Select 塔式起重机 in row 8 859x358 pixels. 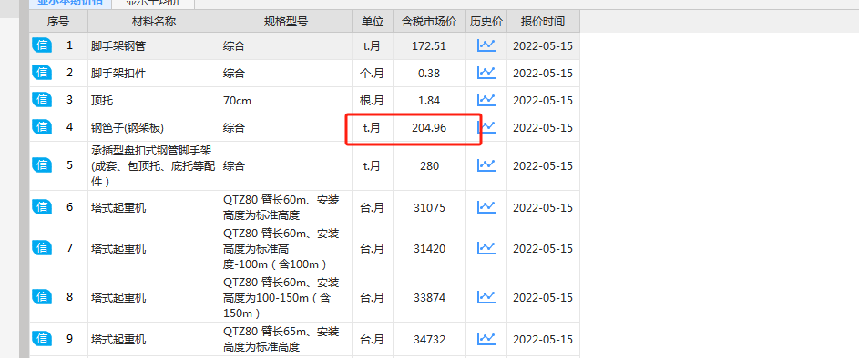118,298
